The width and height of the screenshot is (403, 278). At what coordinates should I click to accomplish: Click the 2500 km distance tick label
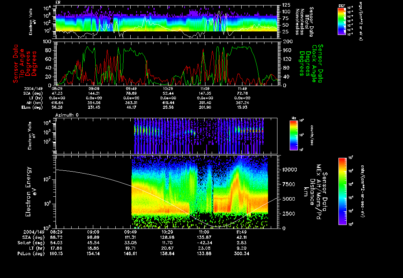288,213
